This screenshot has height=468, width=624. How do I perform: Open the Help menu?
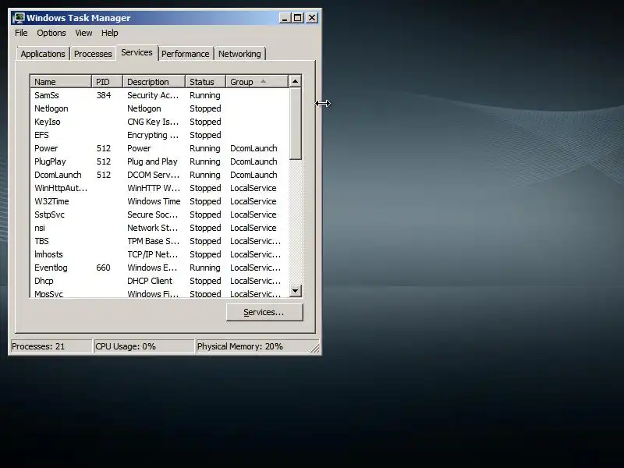(x=109, y=33)
